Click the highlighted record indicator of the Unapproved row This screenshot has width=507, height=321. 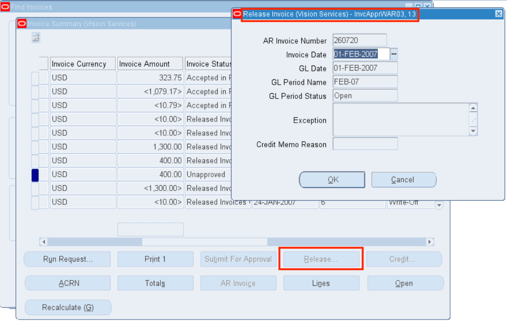35,174
